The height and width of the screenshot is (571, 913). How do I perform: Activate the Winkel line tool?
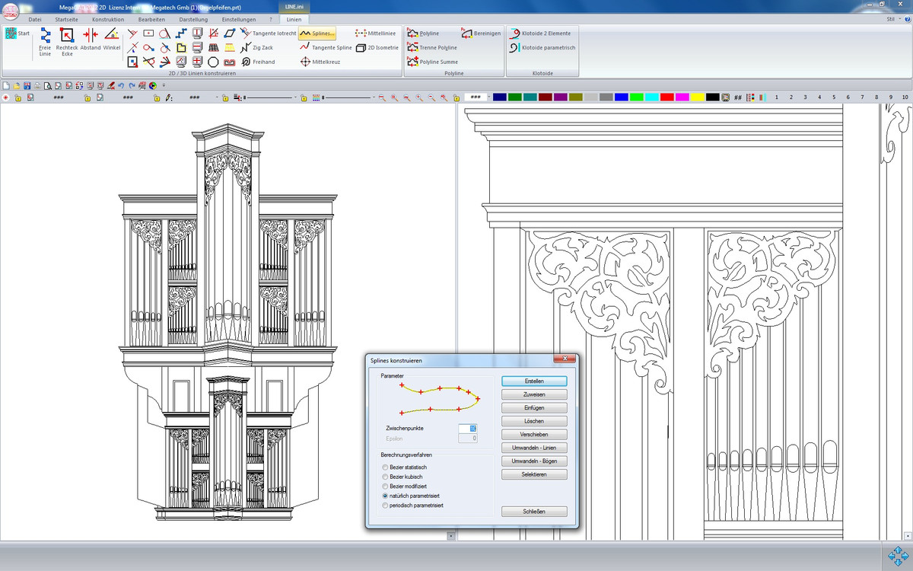point(112,41)
